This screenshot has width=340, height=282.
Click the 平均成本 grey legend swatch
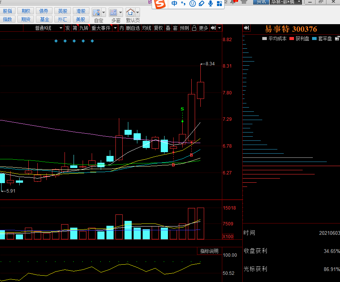click(x=264, y=39)
